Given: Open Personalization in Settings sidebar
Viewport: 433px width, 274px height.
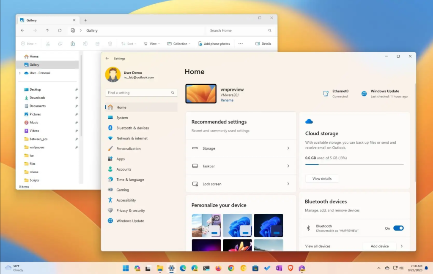Looking at the screenshot, I should click(x=141, y=149).
